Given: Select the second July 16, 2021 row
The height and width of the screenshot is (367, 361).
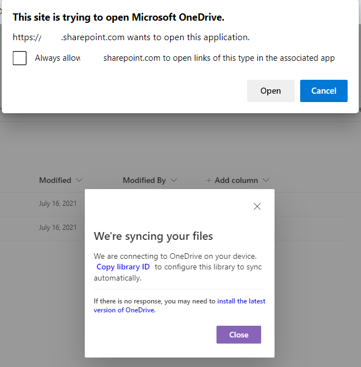Looking at the screenshot, I should (x=58, y=228).
